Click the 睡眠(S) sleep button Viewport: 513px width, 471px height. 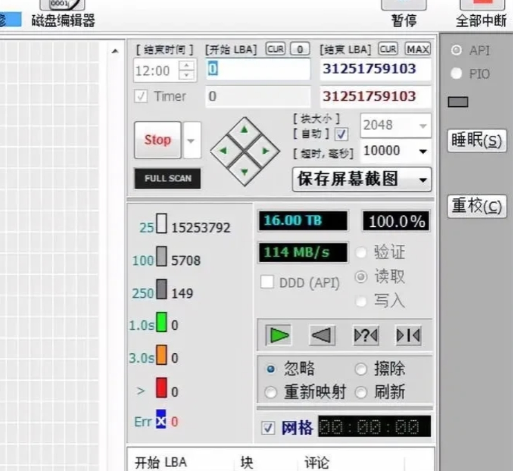(x=477, y=141)
